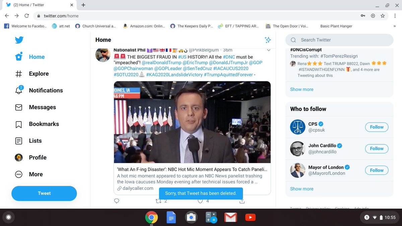Like the tweet with heart icon
Viewport: 402px width, 226px height.
[200, 201]
